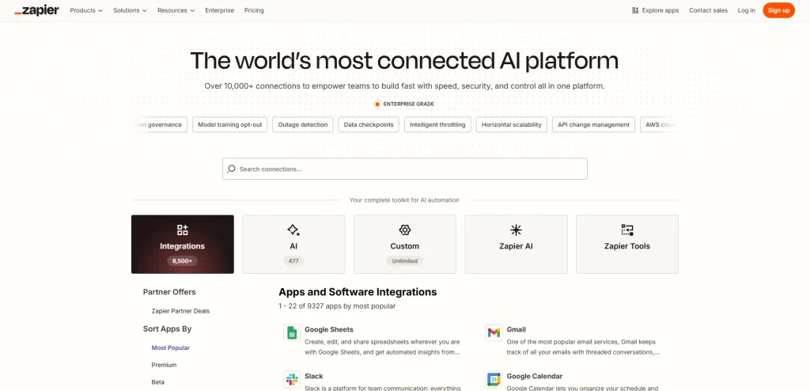
Task: Open the Resources dropdown
Action: tap(176, 10)
